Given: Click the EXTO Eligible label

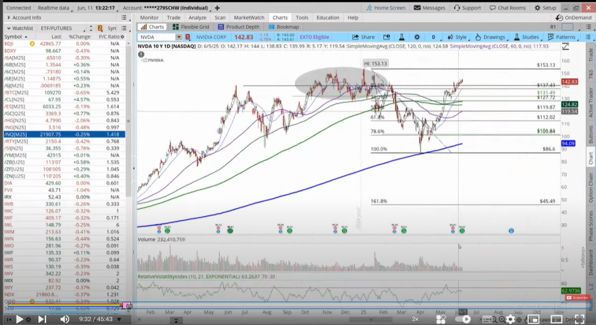Looking at the screenshot, I should (x=315, y=37).
